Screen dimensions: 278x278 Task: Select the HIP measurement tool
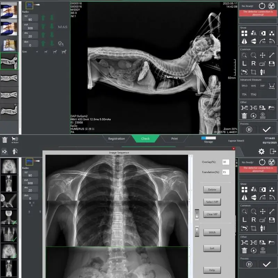tap(262, 86)
